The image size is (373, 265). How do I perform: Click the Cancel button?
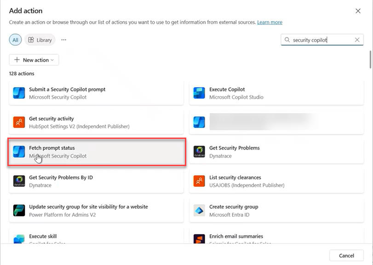point(346,255)
